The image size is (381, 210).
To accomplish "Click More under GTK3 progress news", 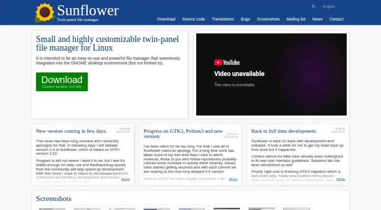I will (233, 179).
